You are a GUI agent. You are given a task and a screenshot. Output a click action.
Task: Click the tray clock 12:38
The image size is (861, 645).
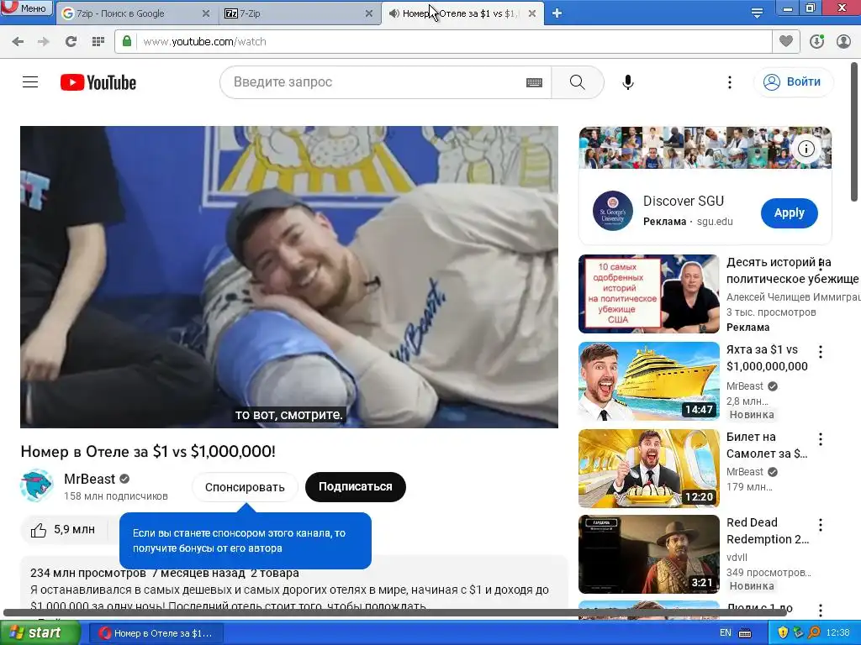pyautogui.click(x=838, y=633)
